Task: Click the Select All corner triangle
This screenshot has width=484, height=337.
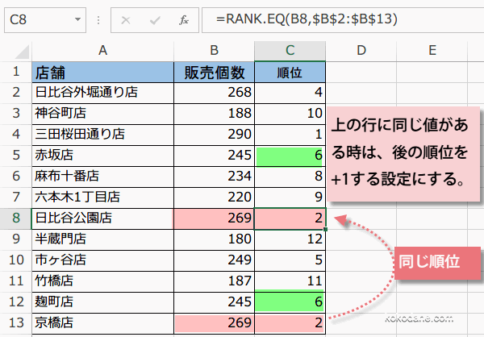Action: click(22, 52)
